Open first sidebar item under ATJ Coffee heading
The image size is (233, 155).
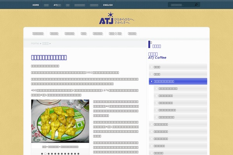[x=178, y=67]
